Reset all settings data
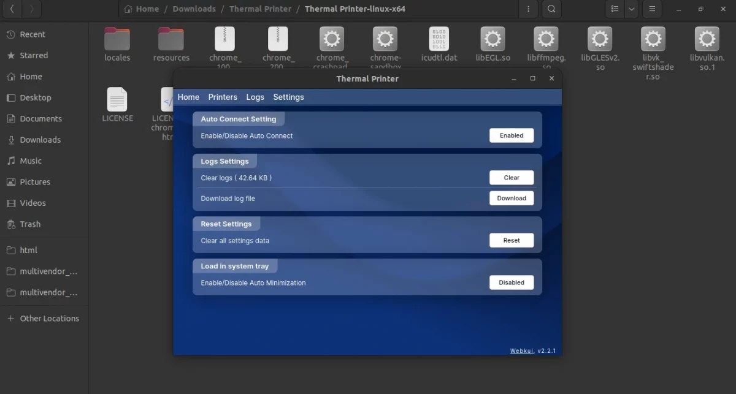736x394 pixels. (512, 240)
